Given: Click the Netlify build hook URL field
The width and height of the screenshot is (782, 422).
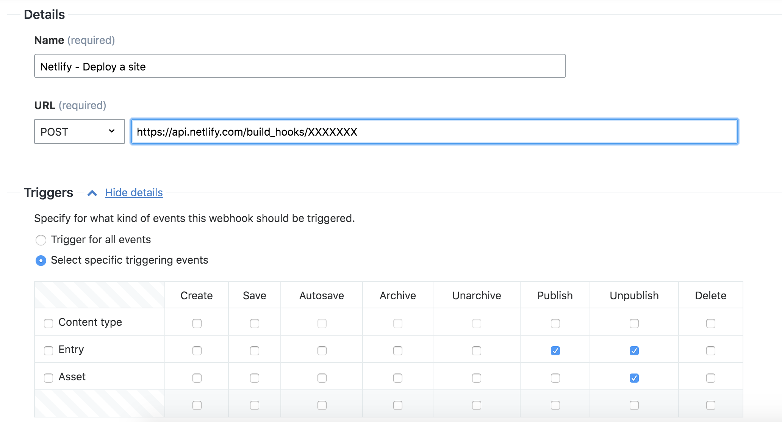Looking at the screenshot, I should coord(434,132).
